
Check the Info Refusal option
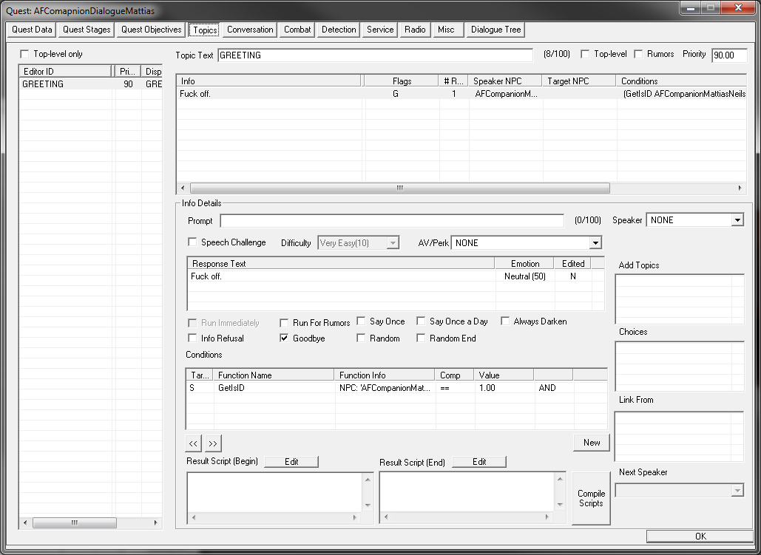point(193,338)
